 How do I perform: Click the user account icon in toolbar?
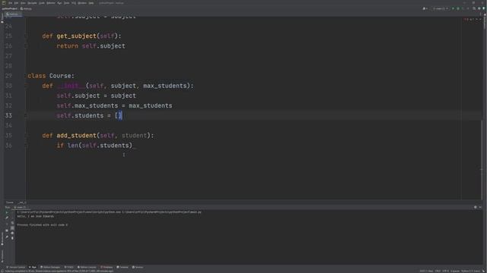point(425,8)
